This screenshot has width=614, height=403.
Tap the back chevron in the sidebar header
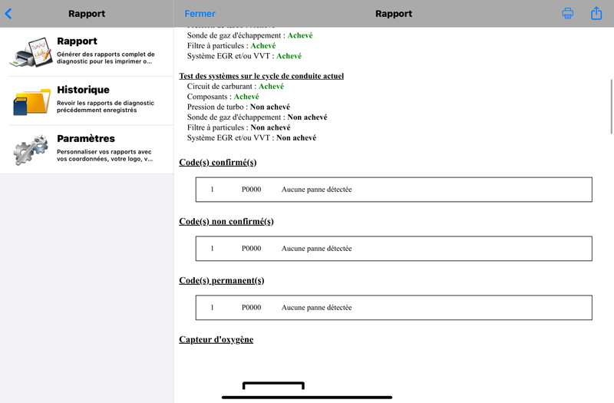coord(8,14)
